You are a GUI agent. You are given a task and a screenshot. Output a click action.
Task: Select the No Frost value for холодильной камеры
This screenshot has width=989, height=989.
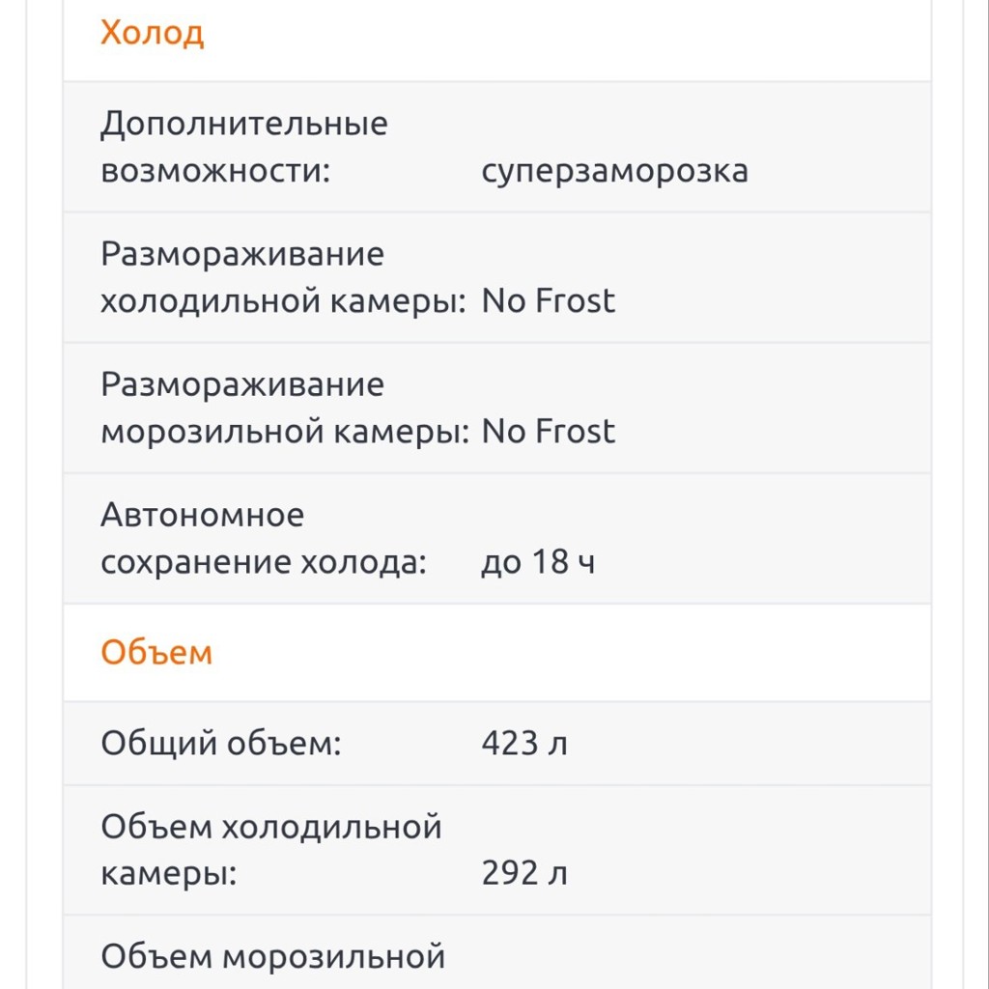549,301
